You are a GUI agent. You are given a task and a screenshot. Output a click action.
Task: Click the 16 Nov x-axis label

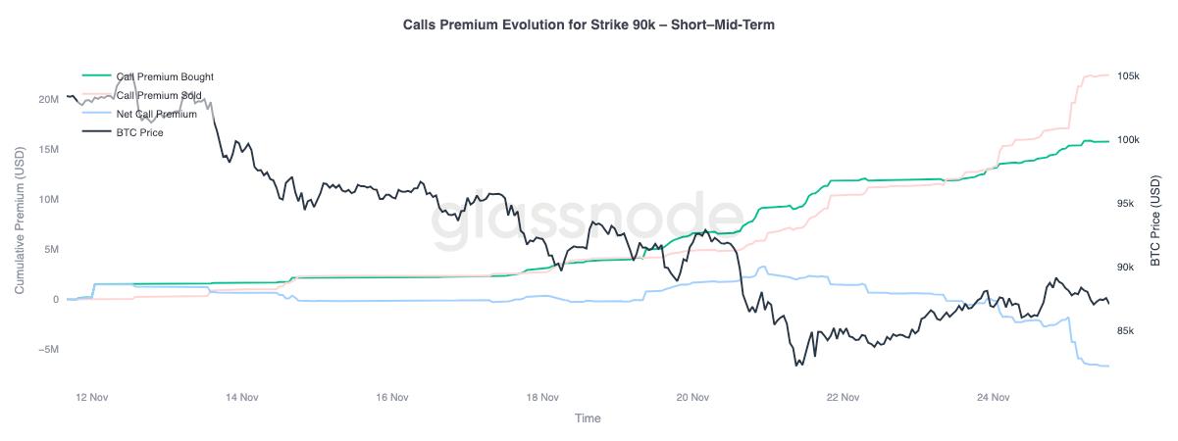pyautogui.click(x=392, y=398)
